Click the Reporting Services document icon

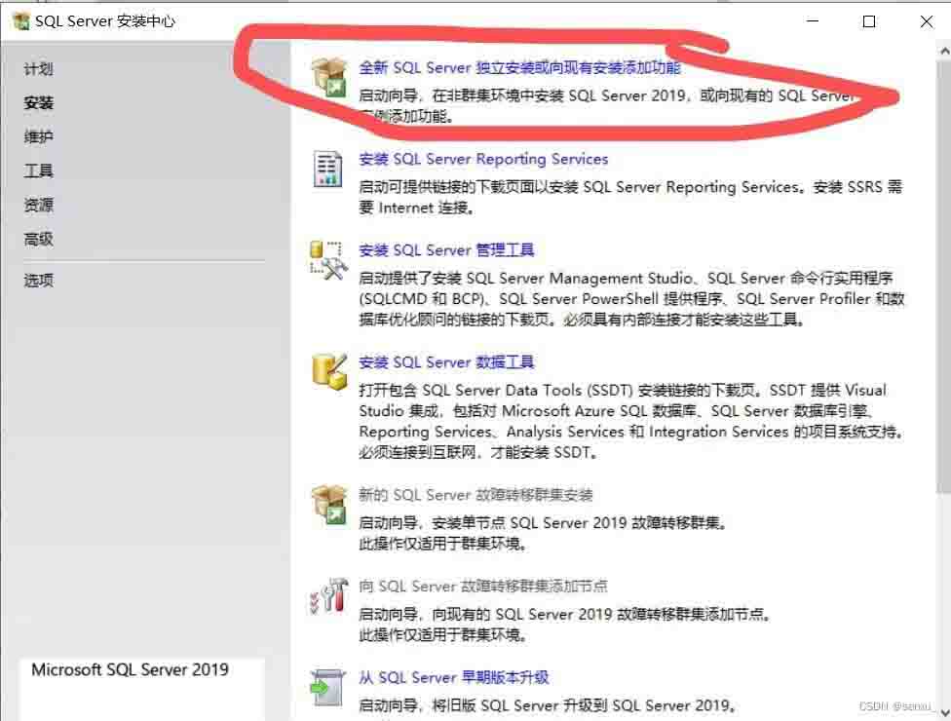point(328,169)
